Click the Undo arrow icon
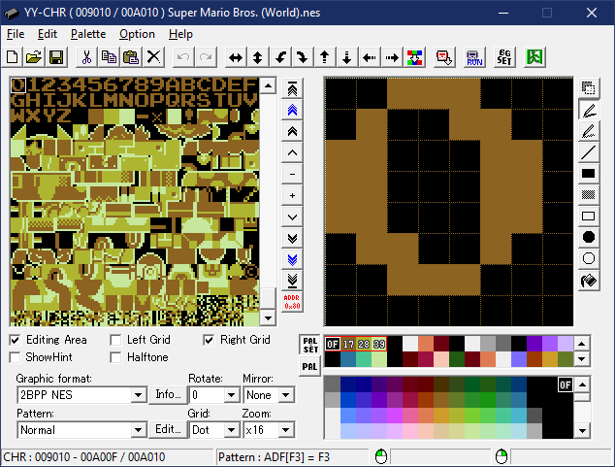The image size is (615, 467). (x=183, y=57)
